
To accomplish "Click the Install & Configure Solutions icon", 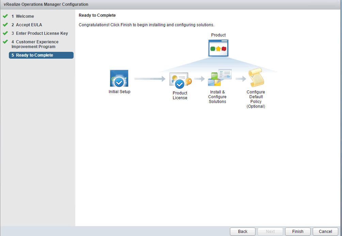I will click(x=220, y=77).
